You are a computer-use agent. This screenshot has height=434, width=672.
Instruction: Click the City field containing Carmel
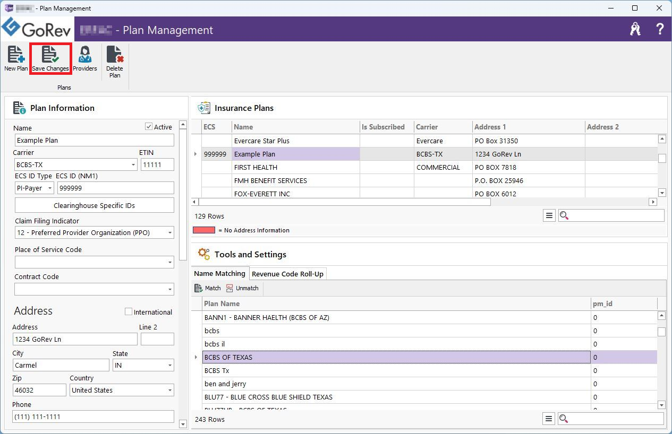click(61, 365)
